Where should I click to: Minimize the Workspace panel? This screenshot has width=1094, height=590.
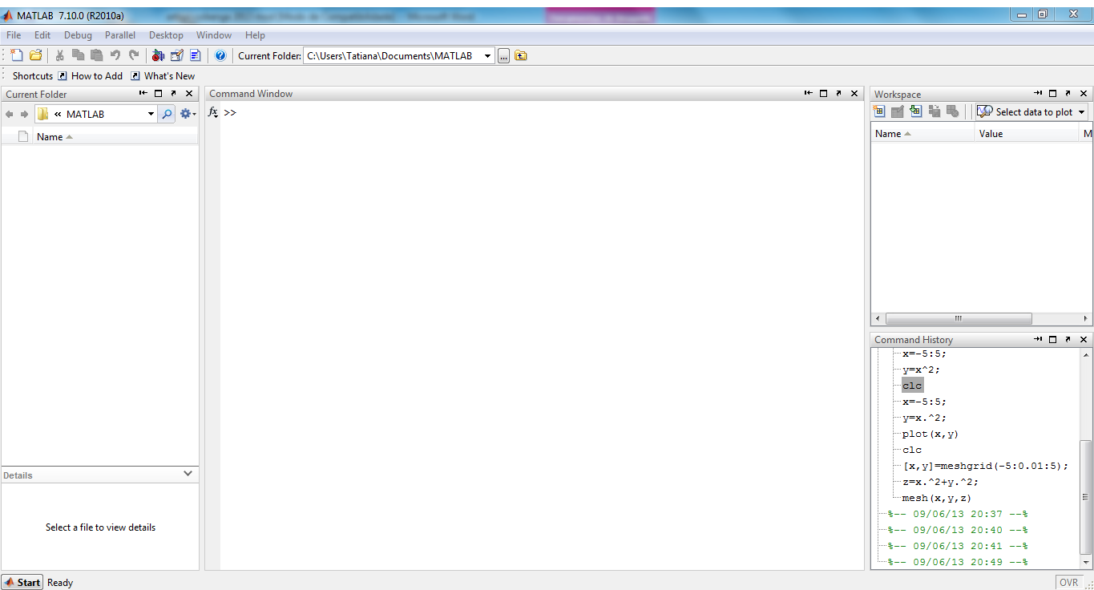pos(1038,94)
